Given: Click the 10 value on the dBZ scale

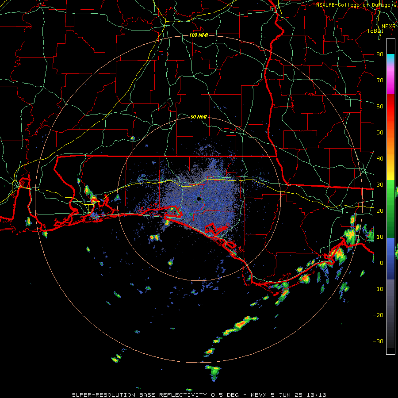Looking at the screenshot, I should (380, 237).
